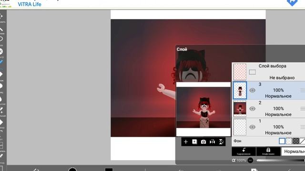Choose white Фон background swatch

[282, 141]
